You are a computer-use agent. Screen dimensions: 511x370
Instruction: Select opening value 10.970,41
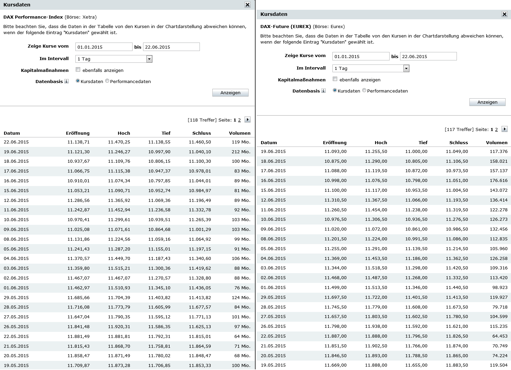78,220
